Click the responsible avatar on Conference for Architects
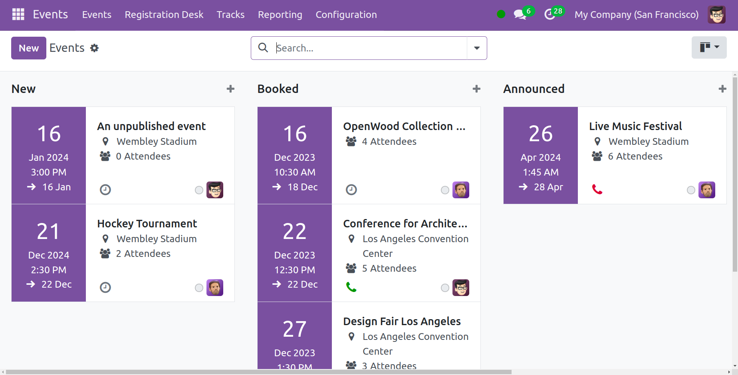 coord(461,288)
